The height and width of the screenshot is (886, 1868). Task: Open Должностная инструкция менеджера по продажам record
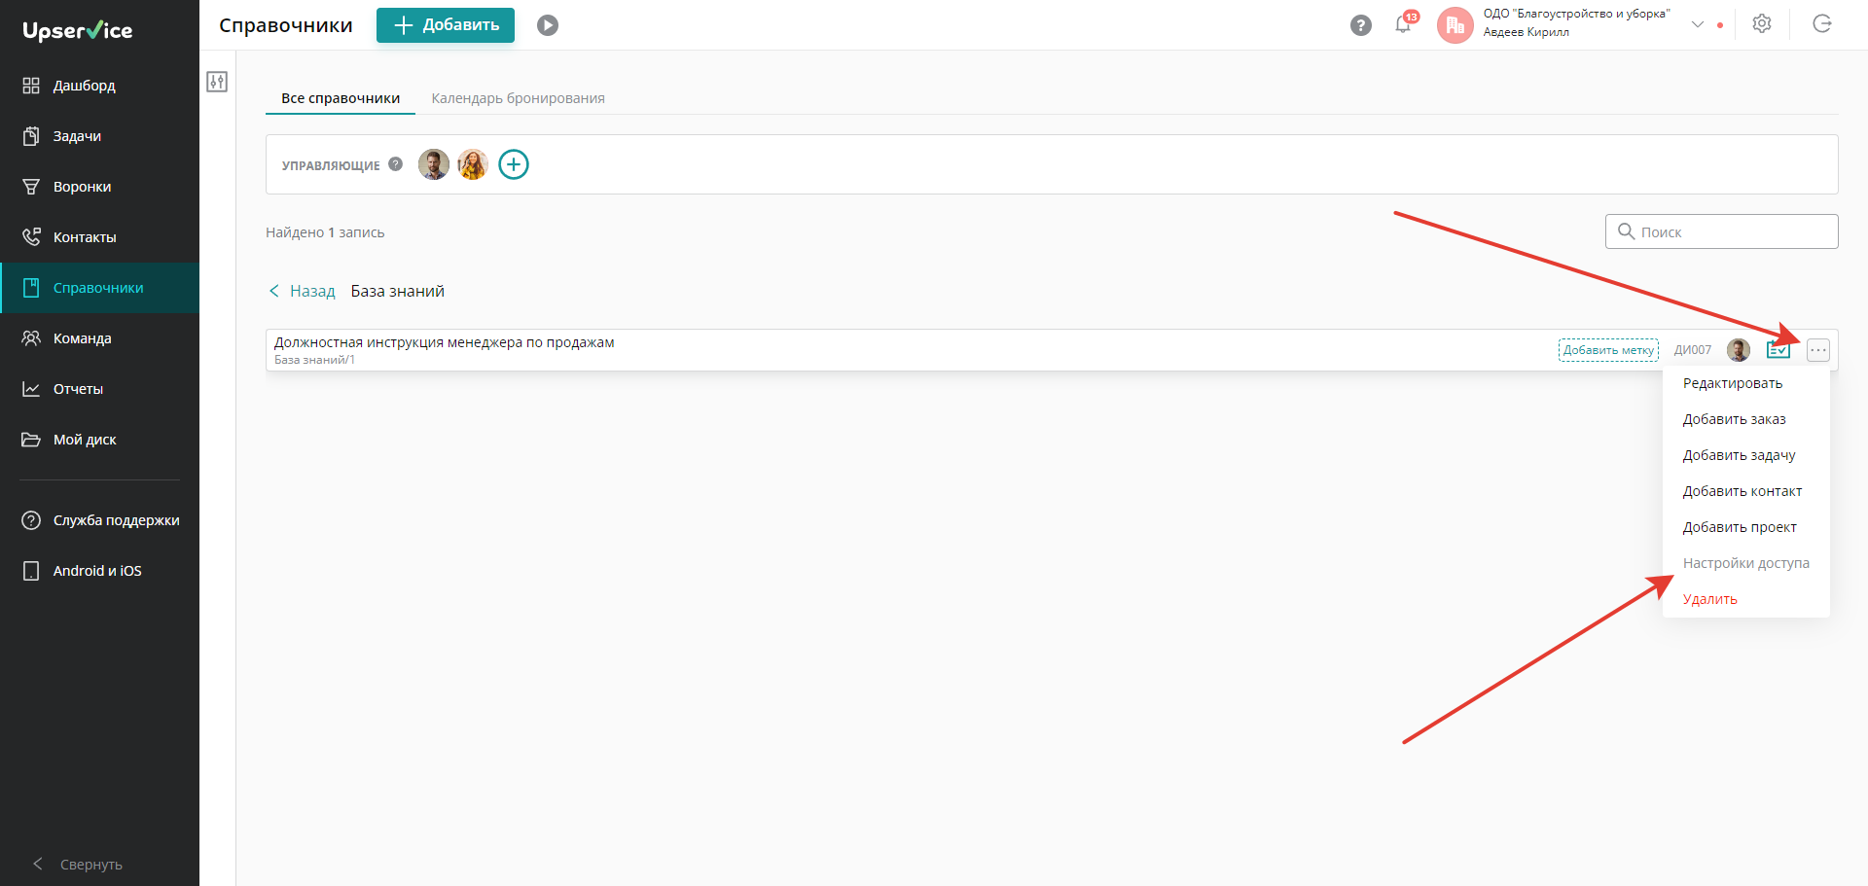(445, 342)
